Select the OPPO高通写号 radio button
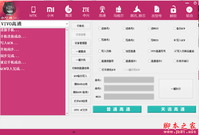The image size is (199, 135). coord(149,51)
